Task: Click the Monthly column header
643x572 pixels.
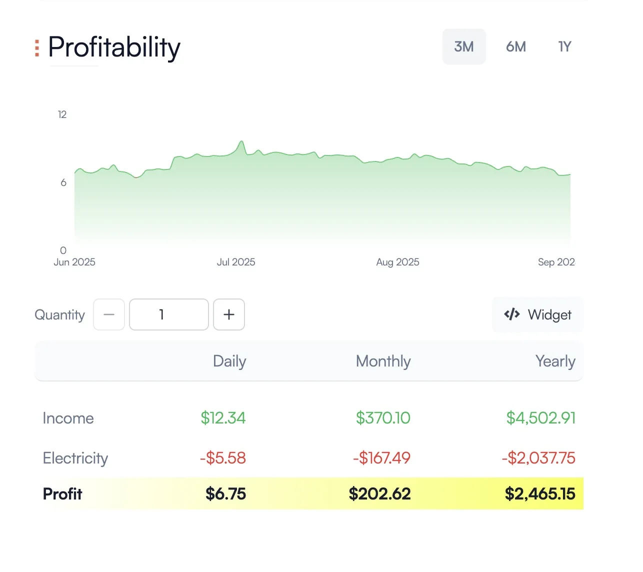Action: tap(383, 361)
